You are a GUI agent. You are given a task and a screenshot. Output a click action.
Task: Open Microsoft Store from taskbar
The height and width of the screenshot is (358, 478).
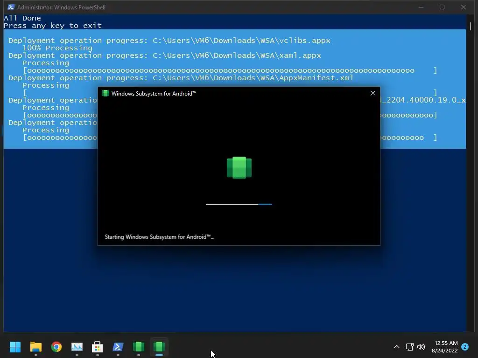point(97,346)
